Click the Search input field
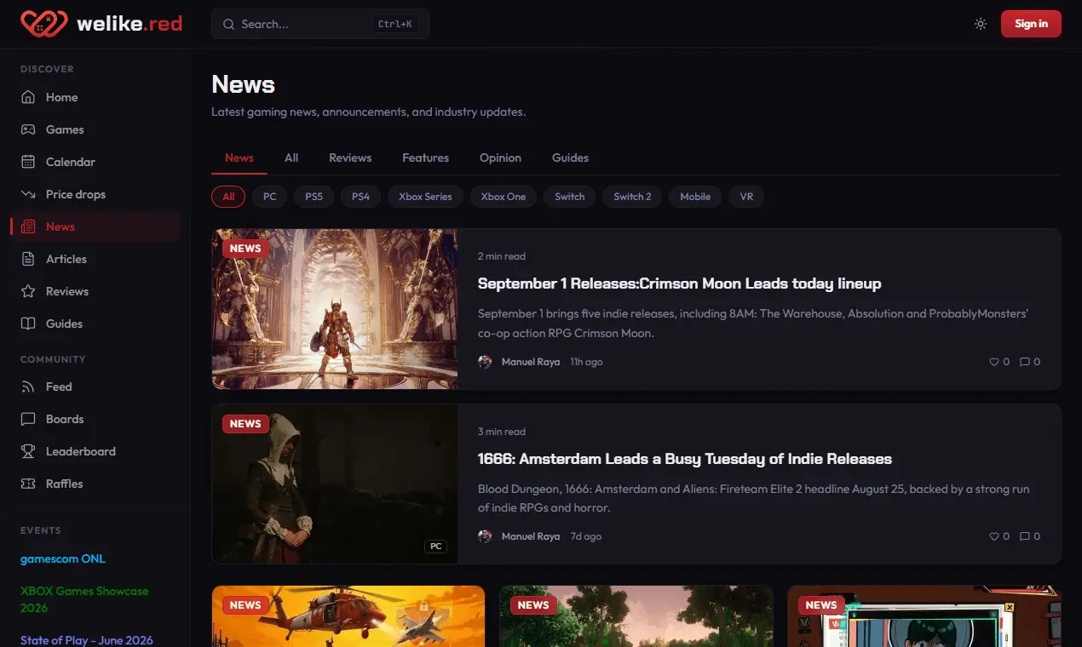 tap(320, 24)
